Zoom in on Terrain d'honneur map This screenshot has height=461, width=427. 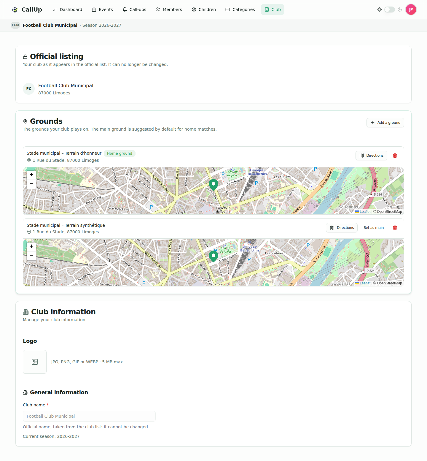pos(31,175)
